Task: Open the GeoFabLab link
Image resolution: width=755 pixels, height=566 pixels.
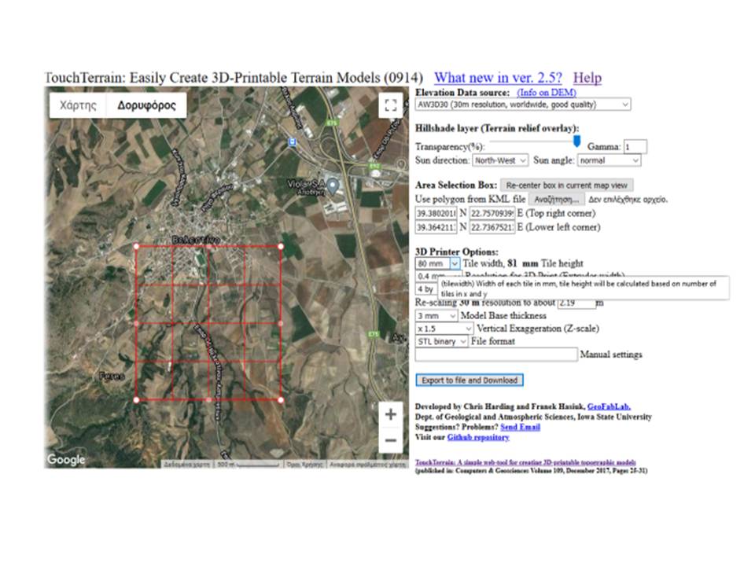Action: [x=609, y=406]
